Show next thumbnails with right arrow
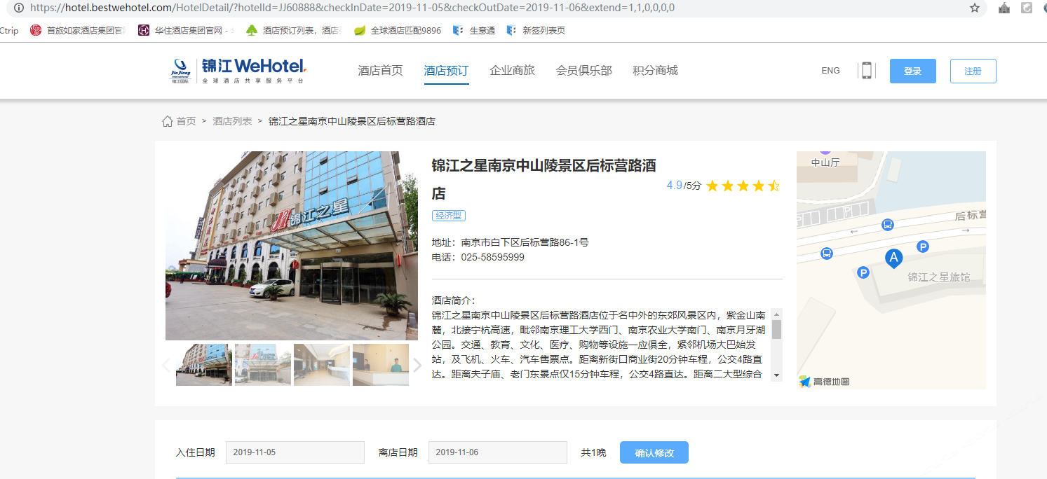The width and height of the screenshot is (1047, 479). coord(417,365)
